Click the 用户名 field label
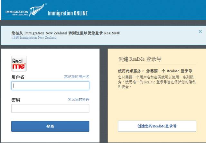This screenshot has height=143, width=206. tap(18, 77)
